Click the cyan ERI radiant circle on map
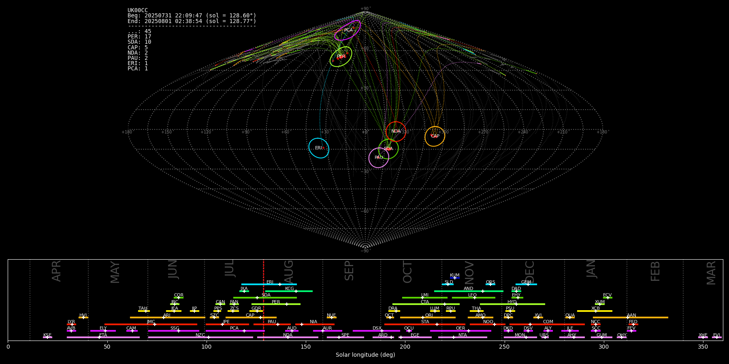This screenshot has height=364, width=729. click(x=319, y=148)
